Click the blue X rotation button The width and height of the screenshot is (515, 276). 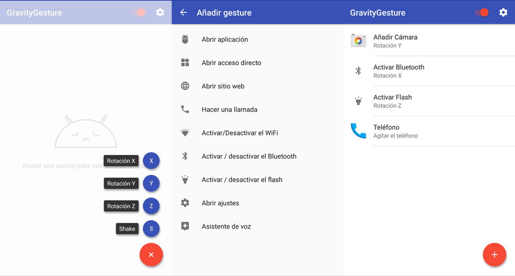click(x=151, y=161)
